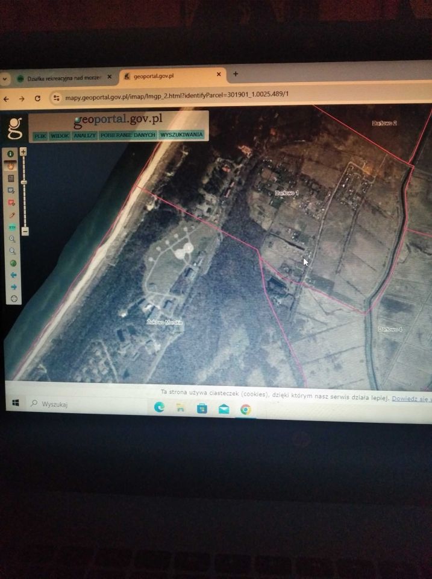Select the green info identify tool

pyautogui.click(x=10, y=154)
